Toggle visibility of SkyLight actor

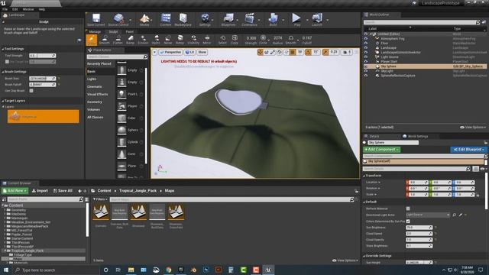click(x=366, y=71)
